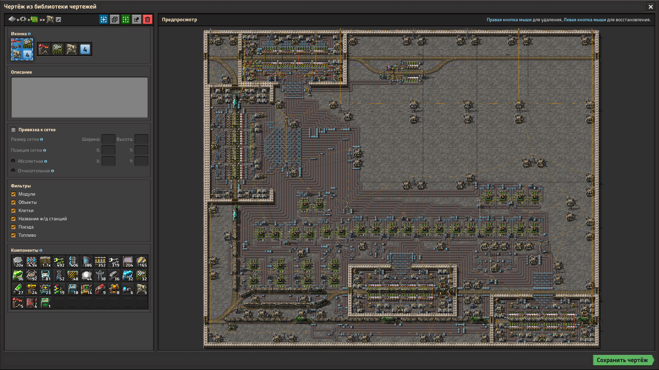Click the info icon next to Компоненты
This screenshot has height=370, width=659.
41,250
